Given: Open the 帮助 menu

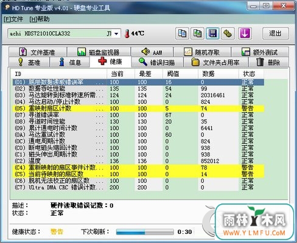Looking at the screenshot, I should pyautogui.click(x=40, y=19).
